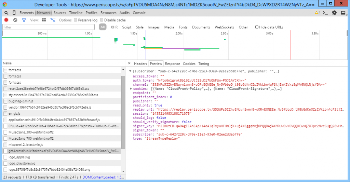Screen dimensions: 350x182
Task: Open the Audits panel
Action: pyautogui.click(x=124, y=13)
